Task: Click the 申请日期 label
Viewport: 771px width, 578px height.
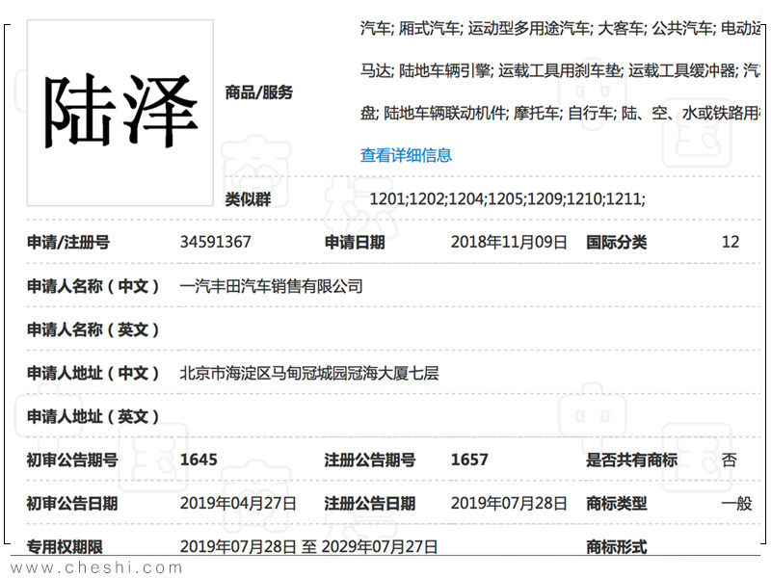Action: tap(355, 243)
